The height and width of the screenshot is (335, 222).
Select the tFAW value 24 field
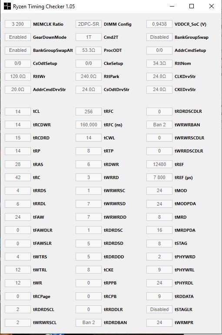coord(18,217)
